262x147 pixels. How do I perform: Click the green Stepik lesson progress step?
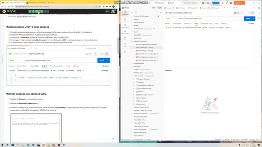(x=39, y=11)
